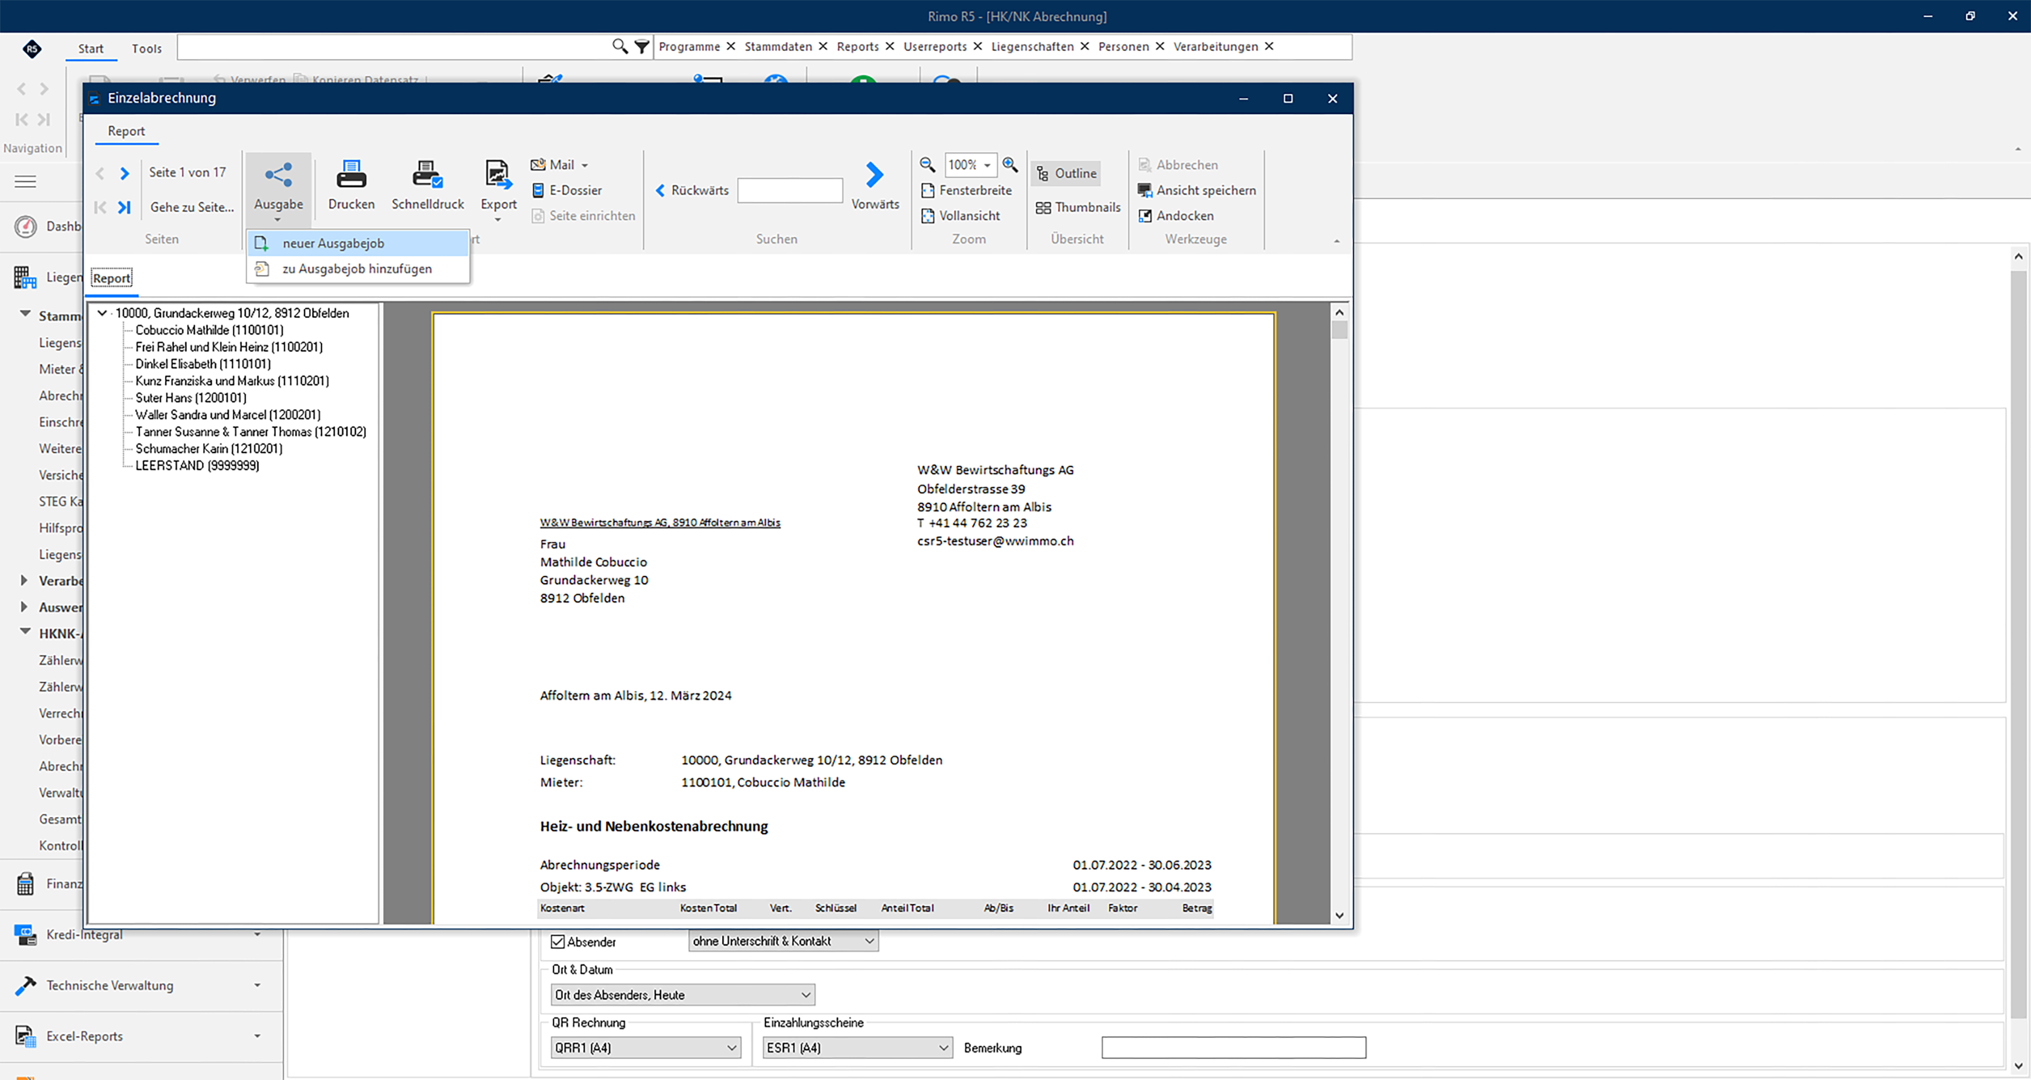2031x1080 pixels.
Task: Open the Dashboard sidebar icon
Action: click(25, 227)
